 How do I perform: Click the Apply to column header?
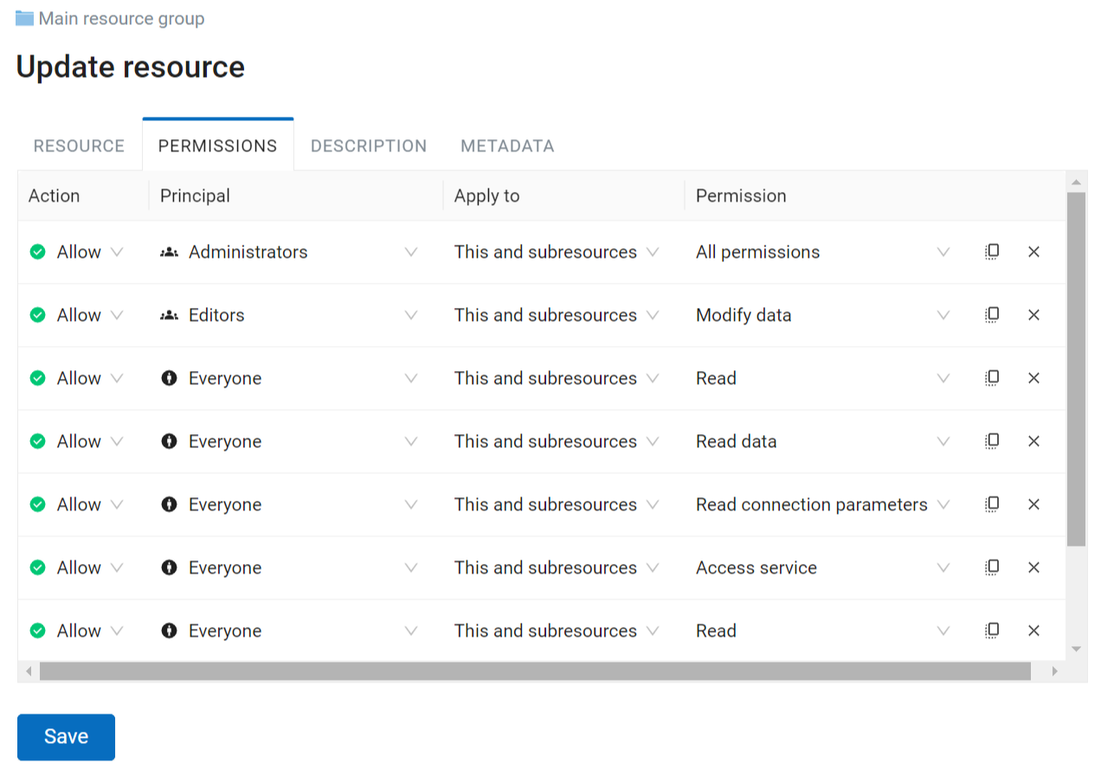pyautogui.click(x=486, y=195)
